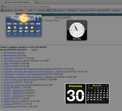This screenshot has width=122, height=111.
Task: Click highlighted day 30 in calendar
Action: (x=98, y=100)
